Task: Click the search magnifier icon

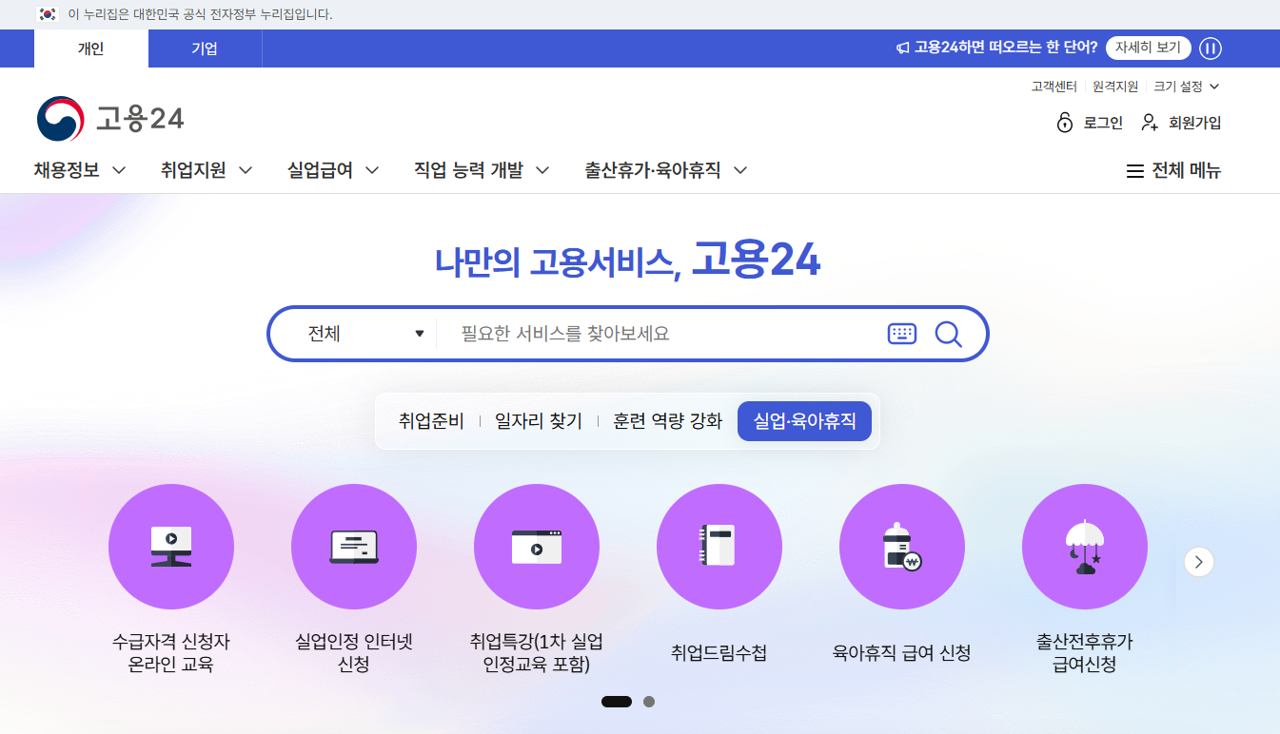Action: click(948, 334)
